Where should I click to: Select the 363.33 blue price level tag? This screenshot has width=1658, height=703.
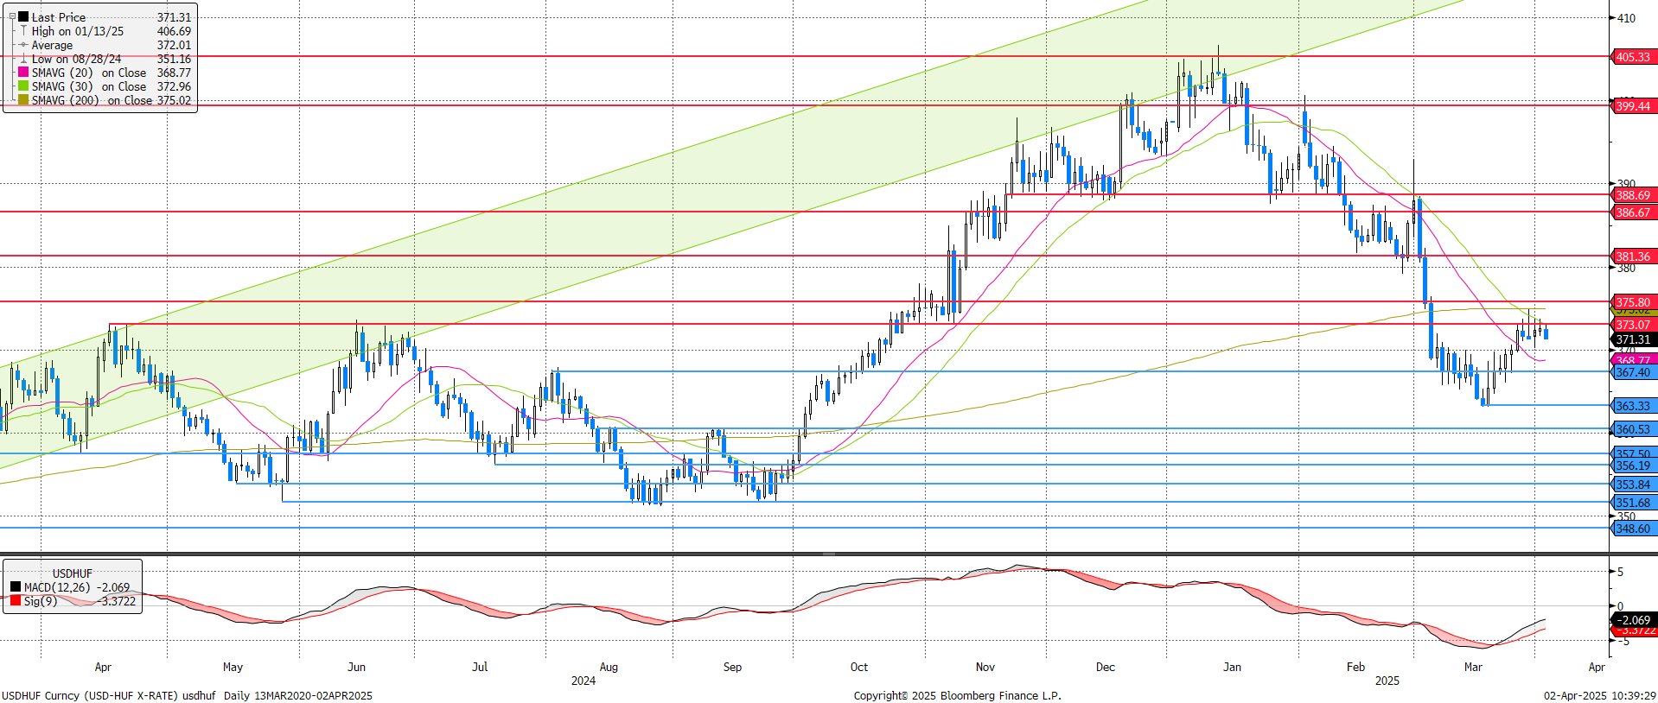[x=1633, y=406]
